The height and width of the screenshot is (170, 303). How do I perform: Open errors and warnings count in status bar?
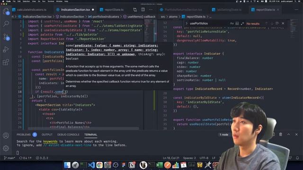42,158
